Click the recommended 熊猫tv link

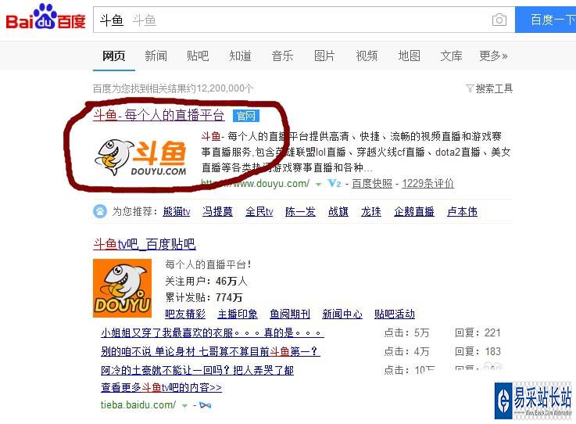(x=177, y=211)
